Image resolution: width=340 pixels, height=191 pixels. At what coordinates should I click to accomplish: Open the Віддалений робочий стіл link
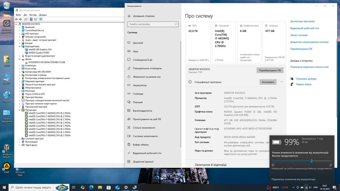pyautogui.click(x=304, y=28)
